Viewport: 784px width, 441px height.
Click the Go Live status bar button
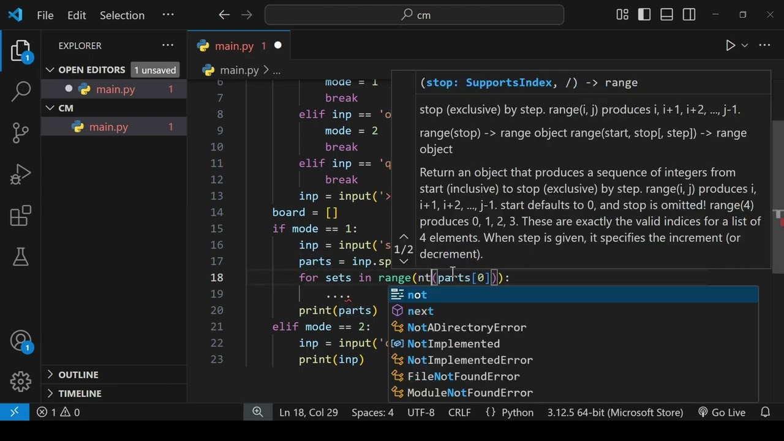[x=722, y=412]
